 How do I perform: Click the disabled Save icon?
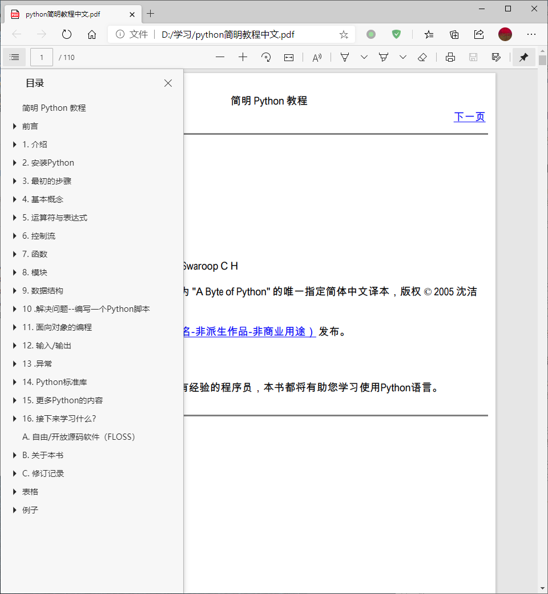(473, 57)
